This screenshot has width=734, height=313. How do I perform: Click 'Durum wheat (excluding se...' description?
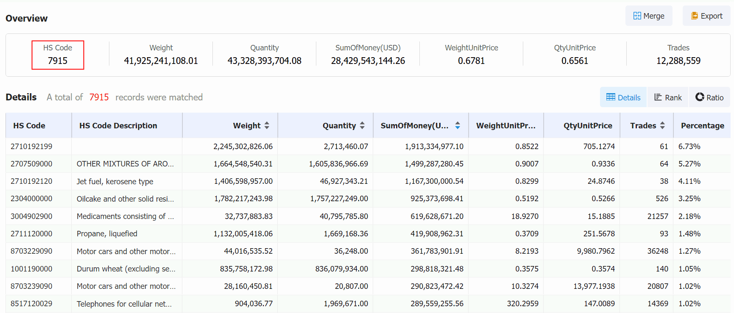[x=126, y=269]
